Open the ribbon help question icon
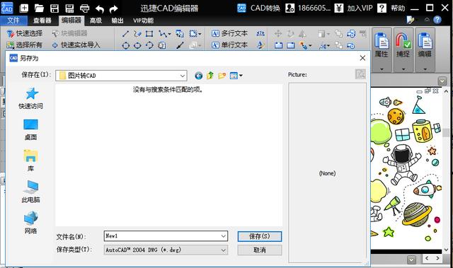Screen dimensions: 453x268 [437, 20]
